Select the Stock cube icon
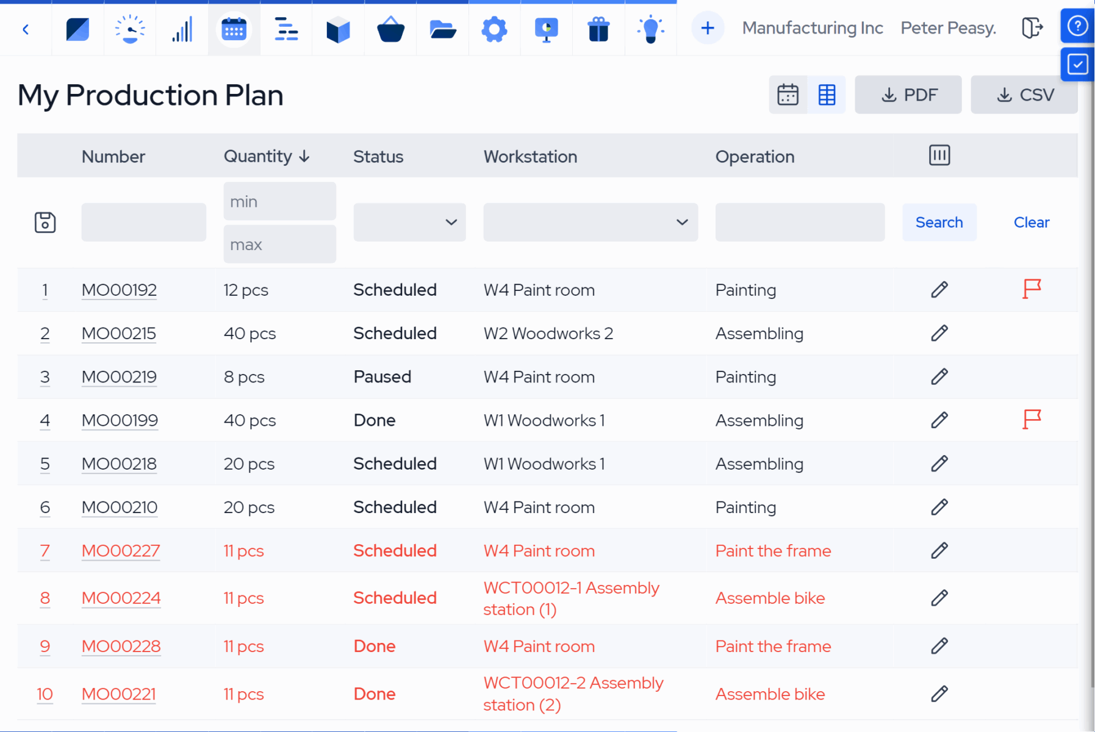 tap(338, 28)
